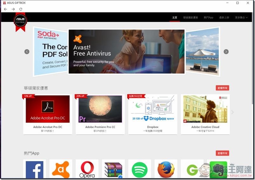Open the Opera app icon
Viewport: 255px width, 180px height.
coord(87,169)
